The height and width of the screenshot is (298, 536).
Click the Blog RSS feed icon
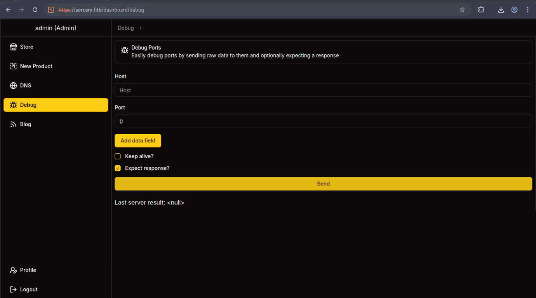13,125
